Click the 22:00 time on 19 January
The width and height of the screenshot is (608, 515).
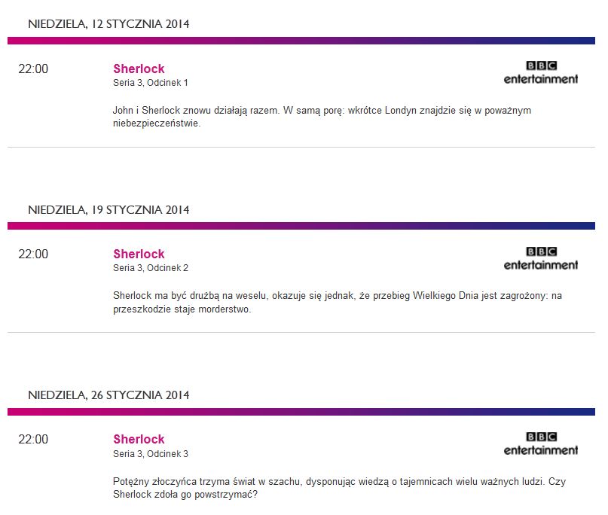point(33,254)
